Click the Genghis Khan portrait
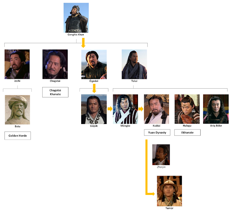The image size is (233, 212). (x=76, y=18)
